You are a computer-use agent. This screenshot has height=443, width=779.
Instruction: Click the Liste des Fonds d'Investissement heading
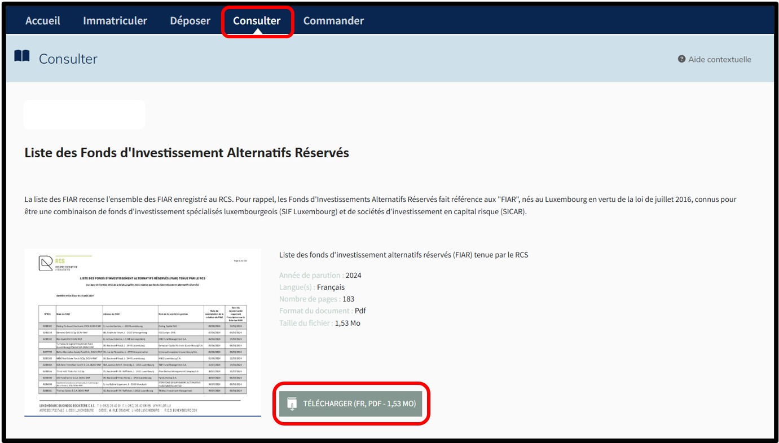point(187,153)
